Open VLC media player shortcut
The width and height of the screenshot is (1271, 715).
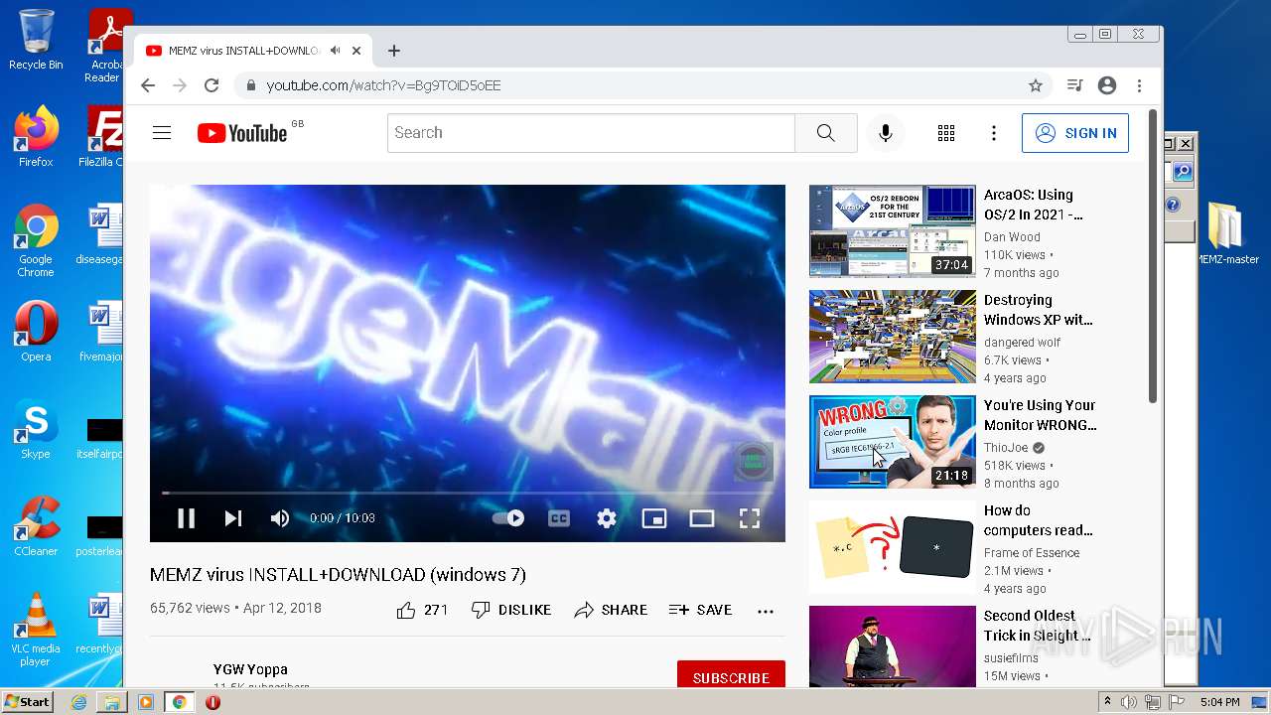pyautogui.click(x=36, y=630)
